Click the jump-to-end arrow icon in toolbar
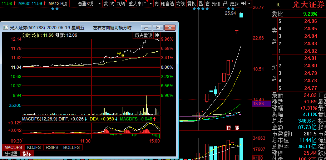This screenshot has height=160, width=326. click(243, 4)
